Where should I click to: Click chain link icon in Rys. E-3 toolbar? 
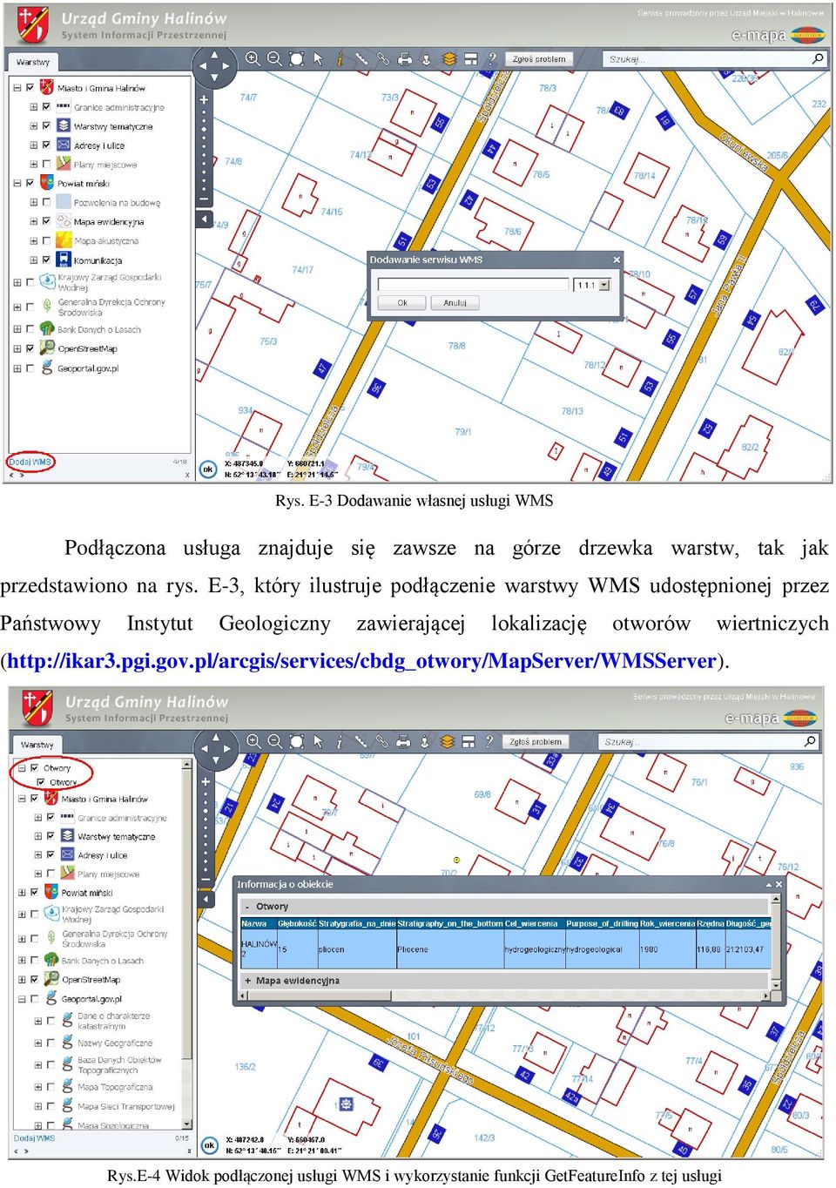point(383,58)
